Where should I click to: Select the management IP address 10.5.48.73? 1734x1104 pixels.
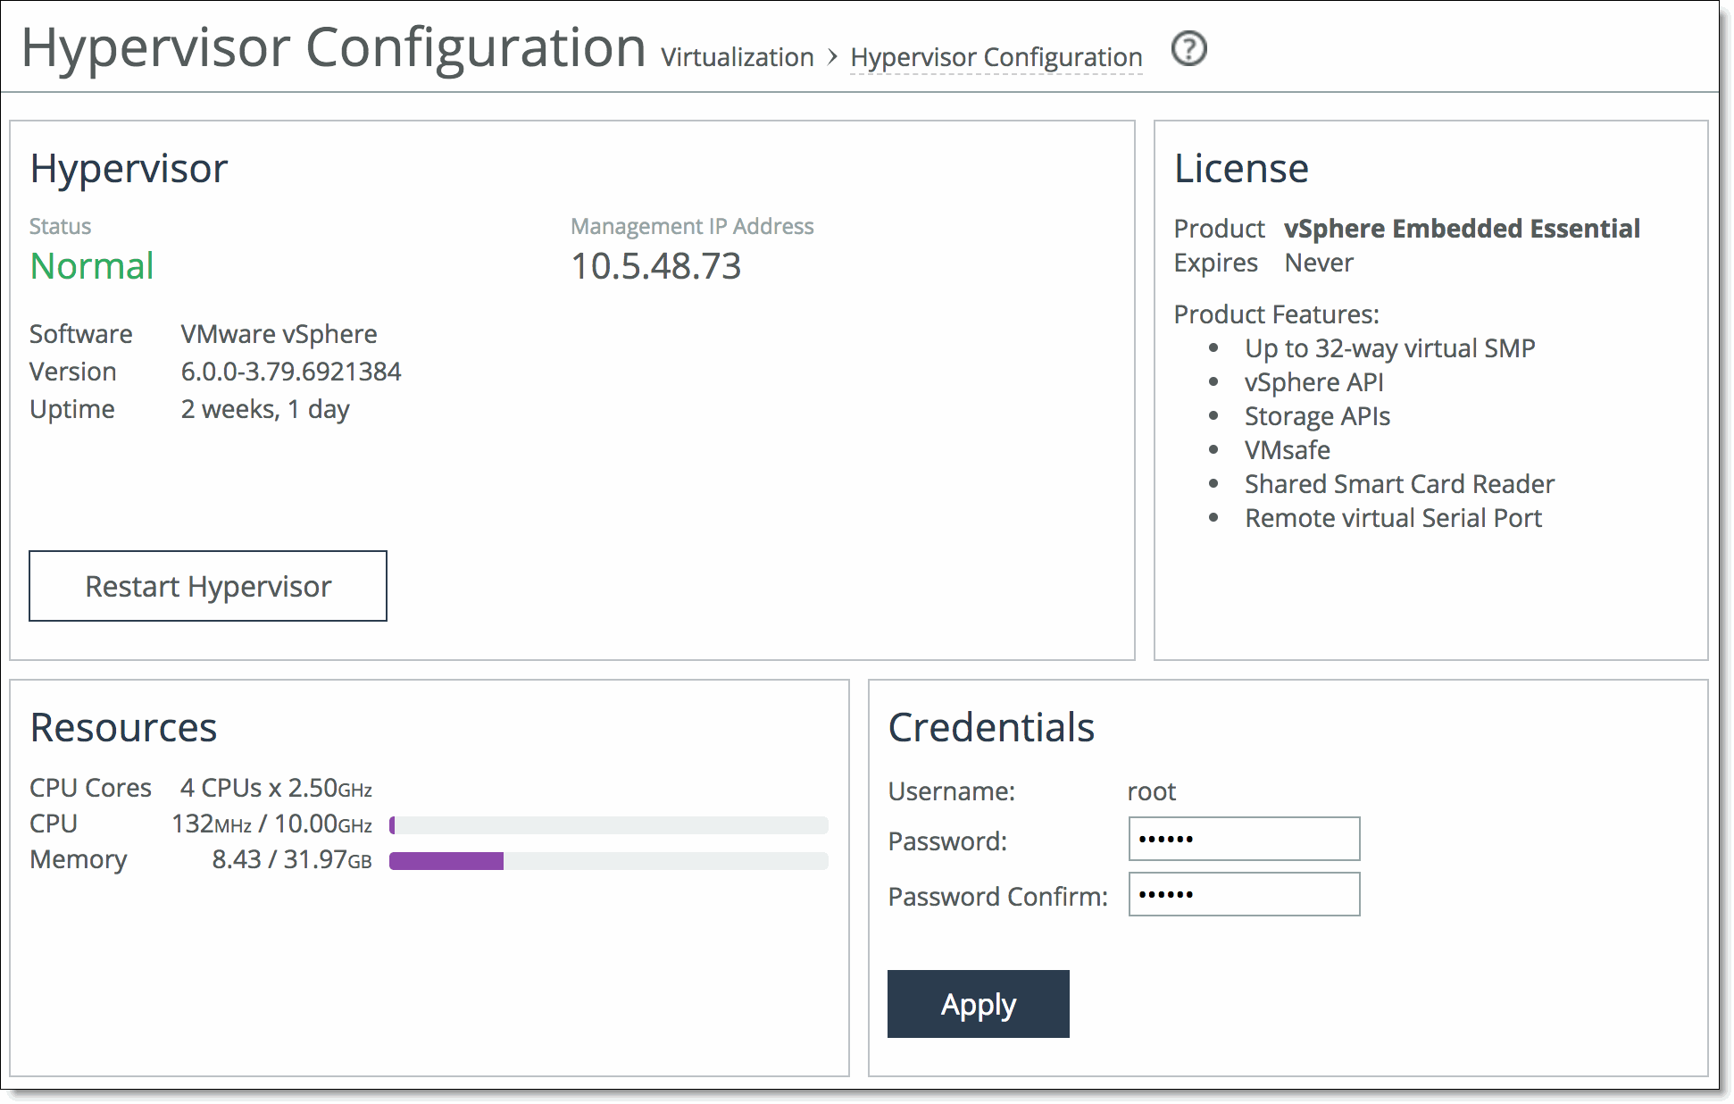click(656, 265)
